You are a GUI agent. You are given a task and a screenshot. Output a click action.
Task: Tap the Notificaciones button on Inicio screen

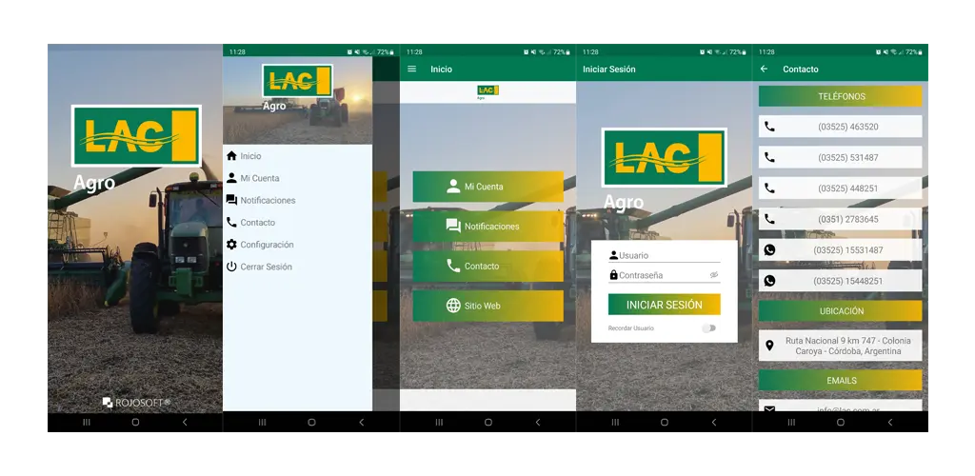coord(488,227)
